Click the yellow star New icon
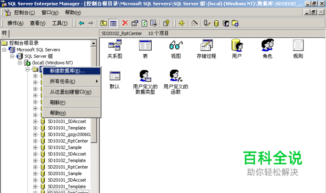Image resolution: width=326 pixels, height=193 pixels. click(x=181, y=23)
